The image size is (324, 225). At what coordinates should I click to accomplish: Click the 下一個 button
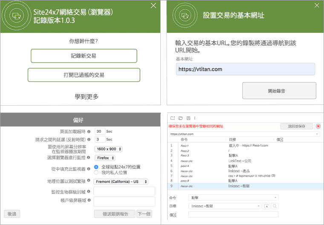144,214
